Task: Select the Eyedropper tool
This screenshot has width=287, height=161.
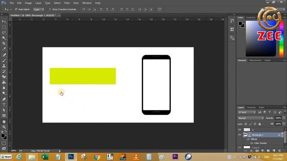Action: click(4, 49)
